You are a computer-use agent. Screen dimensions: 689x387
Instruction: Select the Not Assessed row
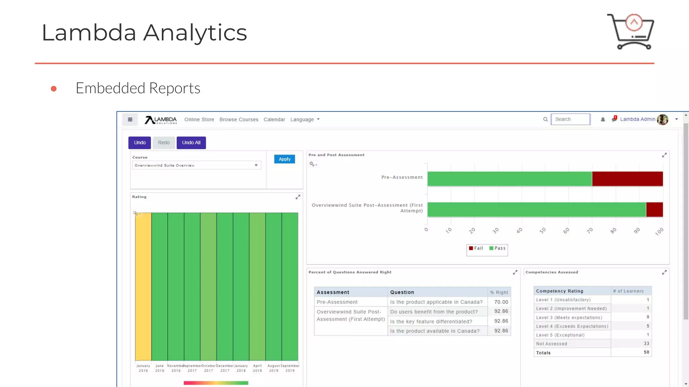(x=592, y=344)
